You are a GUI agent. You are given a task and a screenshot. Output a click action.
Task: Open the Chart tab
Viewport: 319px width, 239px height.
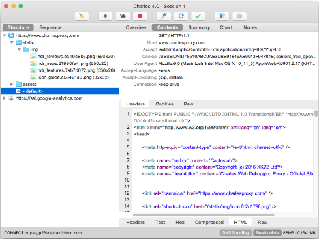coord(226,27)
